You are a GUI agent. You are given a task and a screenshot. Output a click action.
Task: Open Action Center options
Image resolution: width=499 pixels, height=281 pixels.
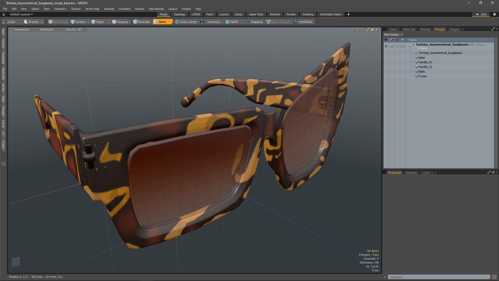(186, 22)
